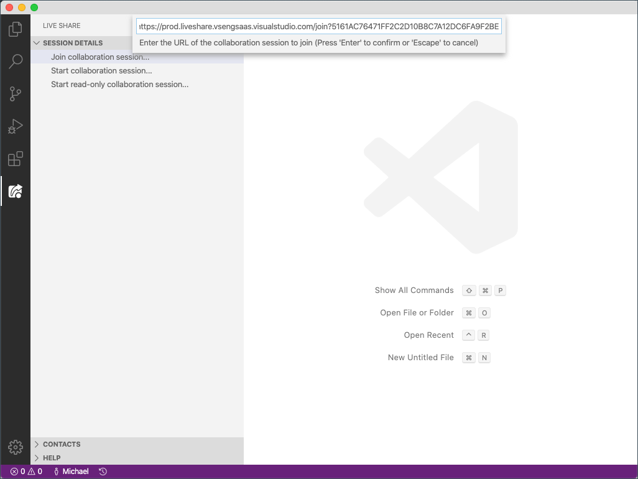Click the warnings count in status bar
Image resolution: width=638 pixels, height=479 pixels.
point(35,472)
